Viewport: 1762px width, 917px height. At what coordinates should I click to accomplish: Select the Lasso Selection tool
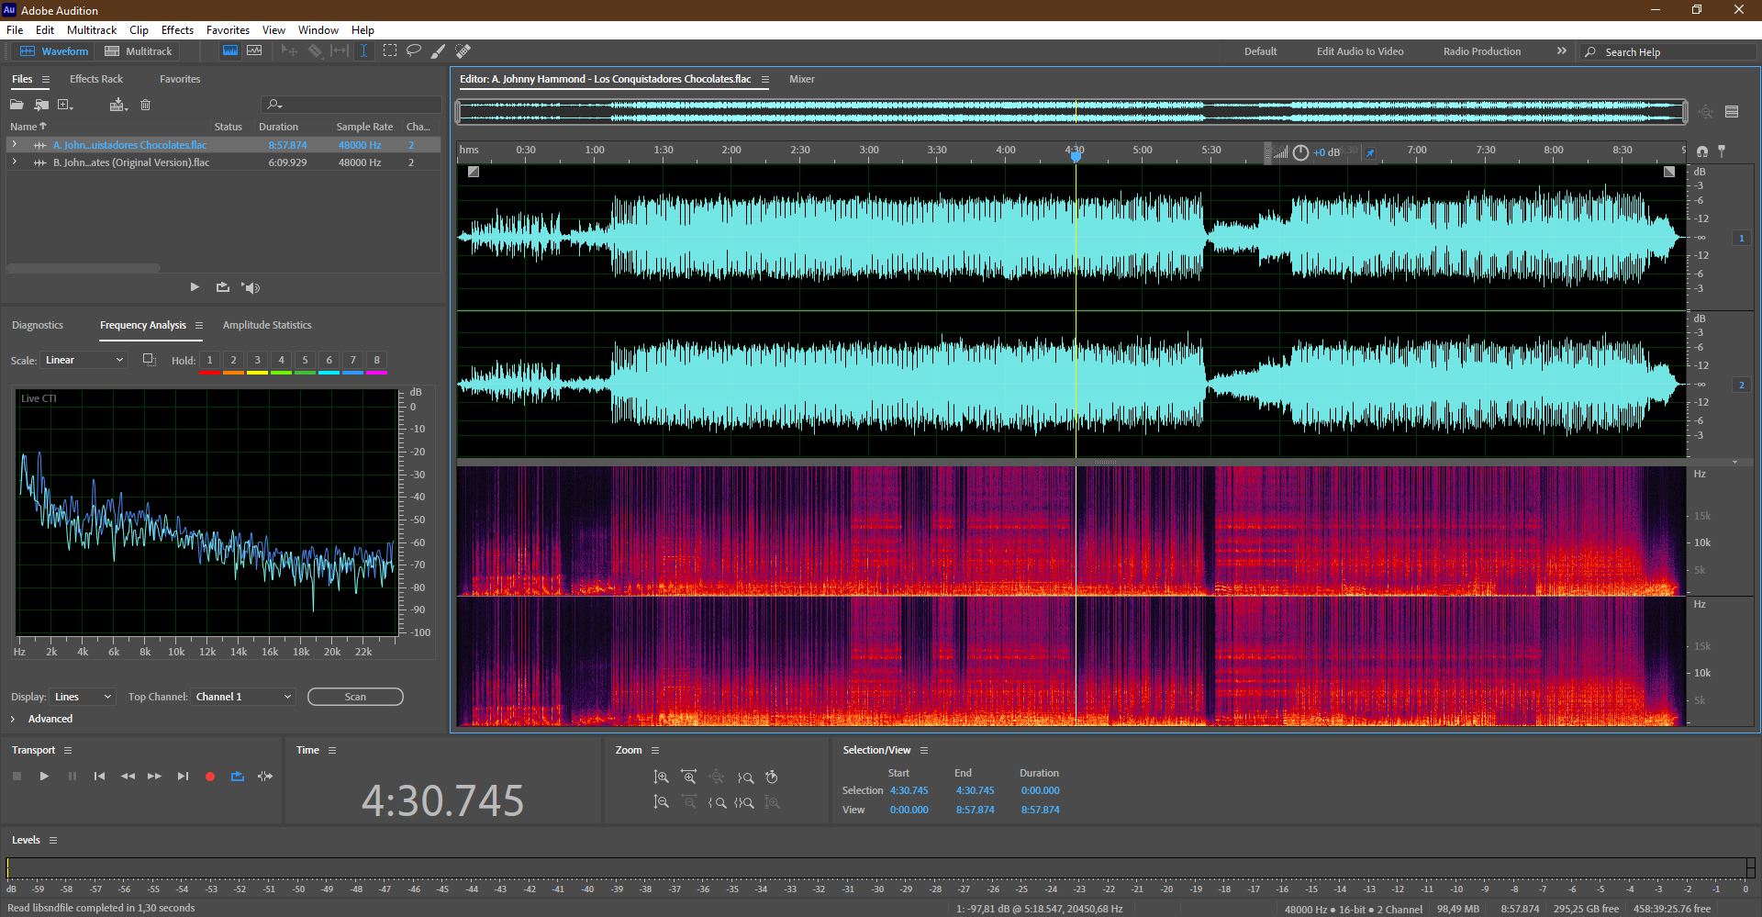pos(414,51)
